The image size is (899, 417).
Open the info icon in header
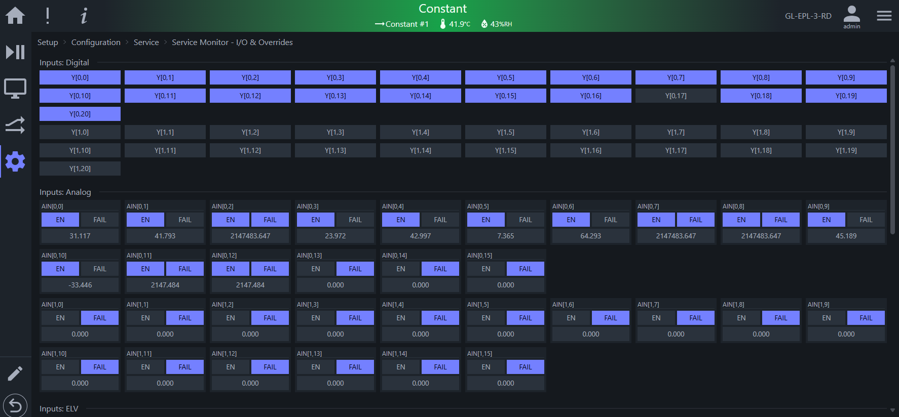[x=84, y=16]
